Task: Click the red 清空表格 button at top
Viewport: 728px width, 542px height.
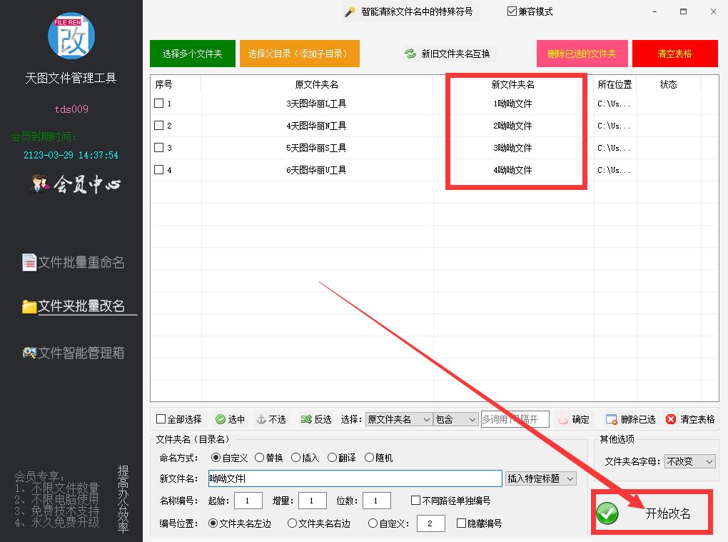Action: (x=674, y=54)
